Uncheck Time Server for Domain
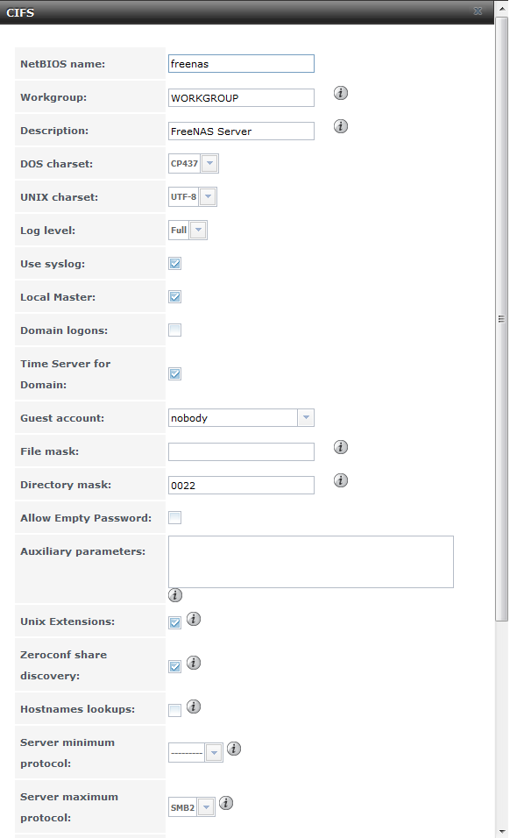510x838 pixels. pyautogui.click(x=174, y=373)
